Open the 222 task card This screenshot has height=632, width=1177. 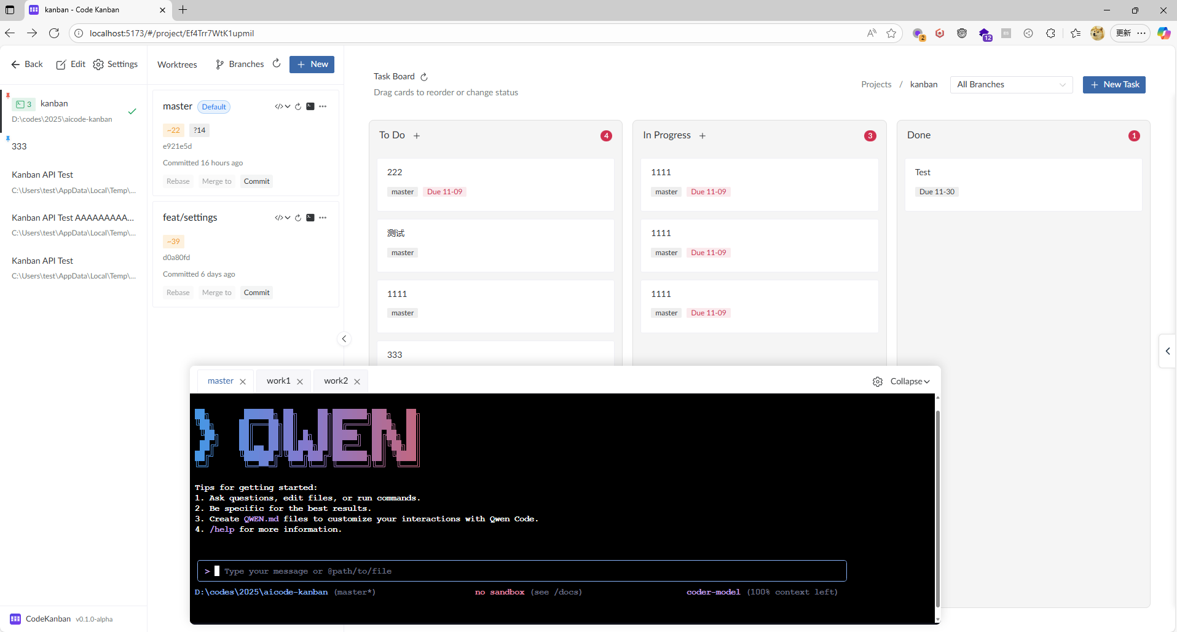click(495, 184)
